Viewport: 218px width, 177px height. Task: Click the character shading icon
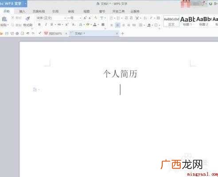tap(103, 24)
